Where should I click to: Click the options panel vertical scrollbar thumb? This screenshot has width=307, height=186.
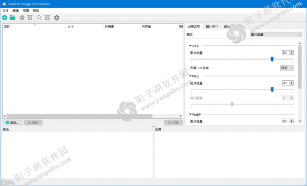[300, 67]
